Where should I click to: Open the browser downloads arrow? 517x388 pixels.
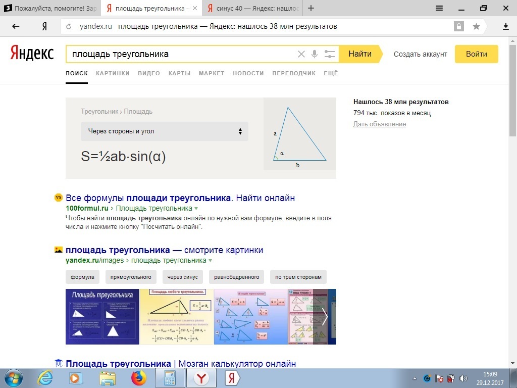[506, 26]
